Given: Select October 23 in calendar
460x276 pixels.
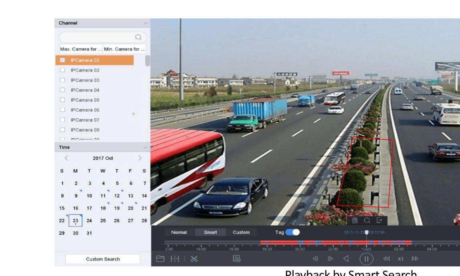Looking at the screenshot, I should pyautogui.click(x=75, y=220).
